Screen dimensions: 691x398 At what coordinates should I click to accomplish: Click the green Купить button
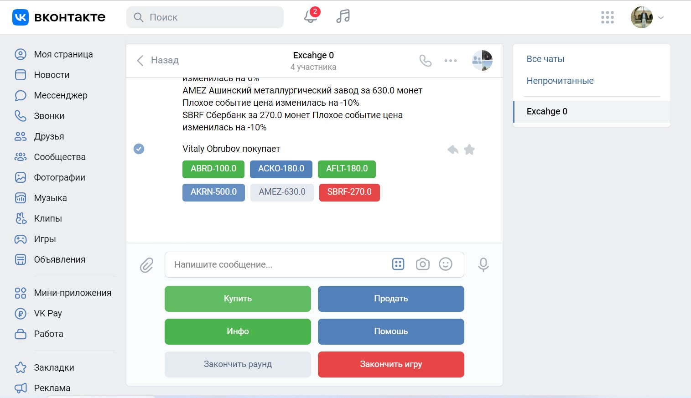point(238,299)
